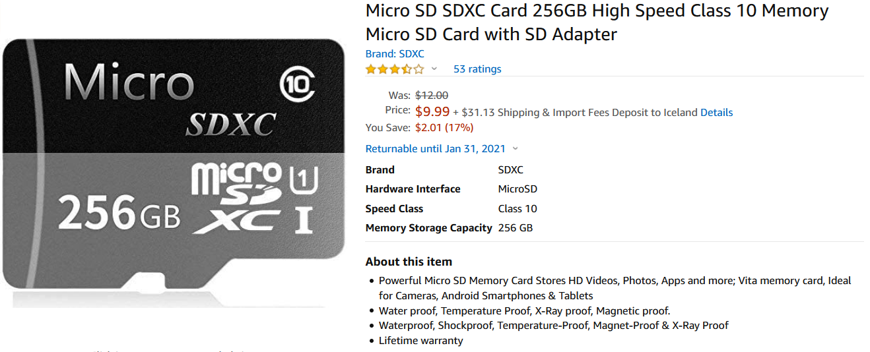Screen dimensions: 870x352
Task: Click the Class 10 speed class value
Action: tap(518, 209)
